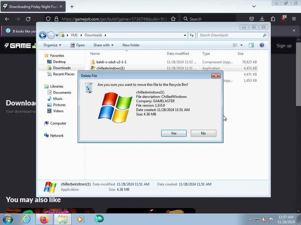Viewport: 301px width, 225px height.
Task: Sort by Date modified column
Action: 178,54
